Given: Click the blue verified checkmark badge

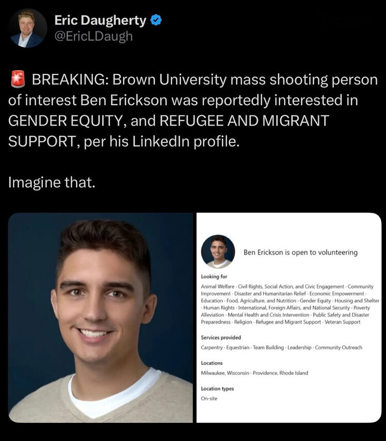Looking at the screenshot, I should coord(156,21).
